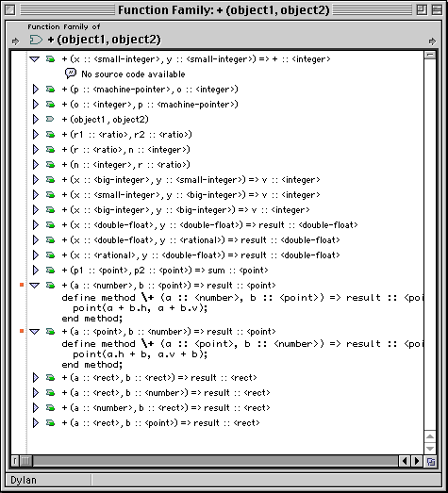Click the 'point(a.h + b, a.v + b);' code line

[x=140, y=354]
